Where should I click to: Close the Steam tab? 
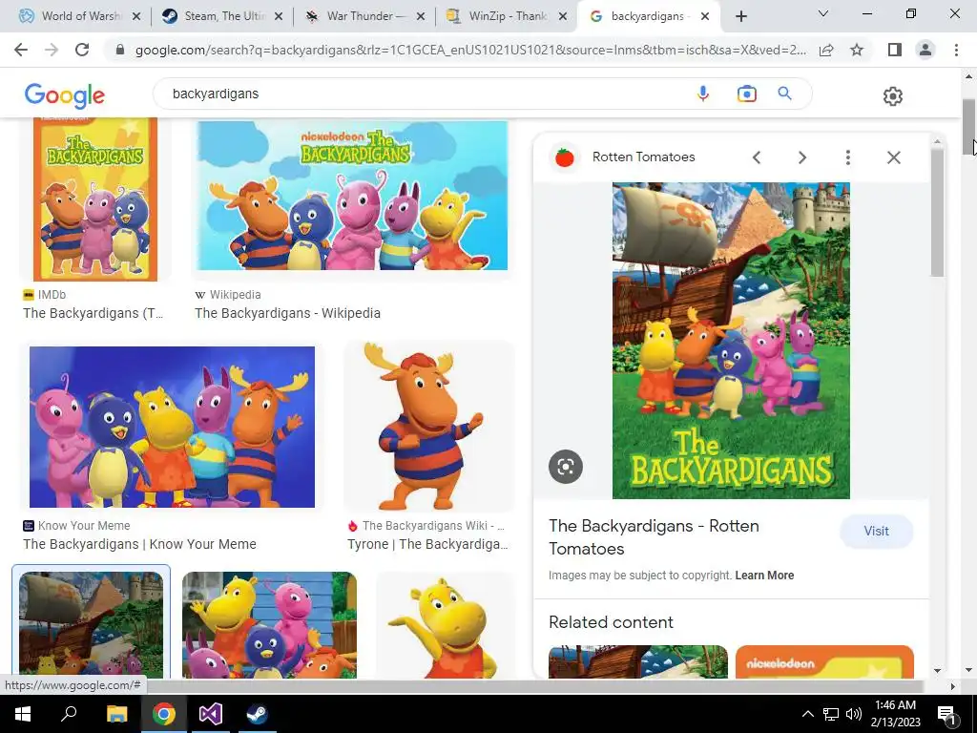(279, 16)
